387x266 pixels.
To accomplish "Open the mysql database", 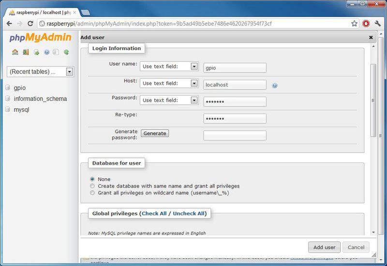I will (x=21, y=110).
